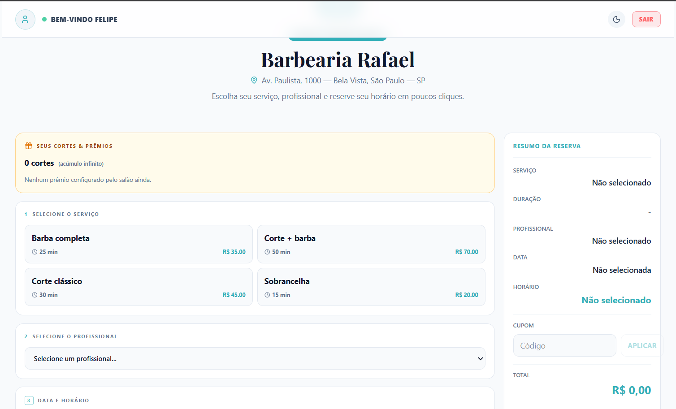The width and height of the screenshot is (676, 409).
Task: Click the R$ 45.00 price text
Action: click(x=234, y=295)
